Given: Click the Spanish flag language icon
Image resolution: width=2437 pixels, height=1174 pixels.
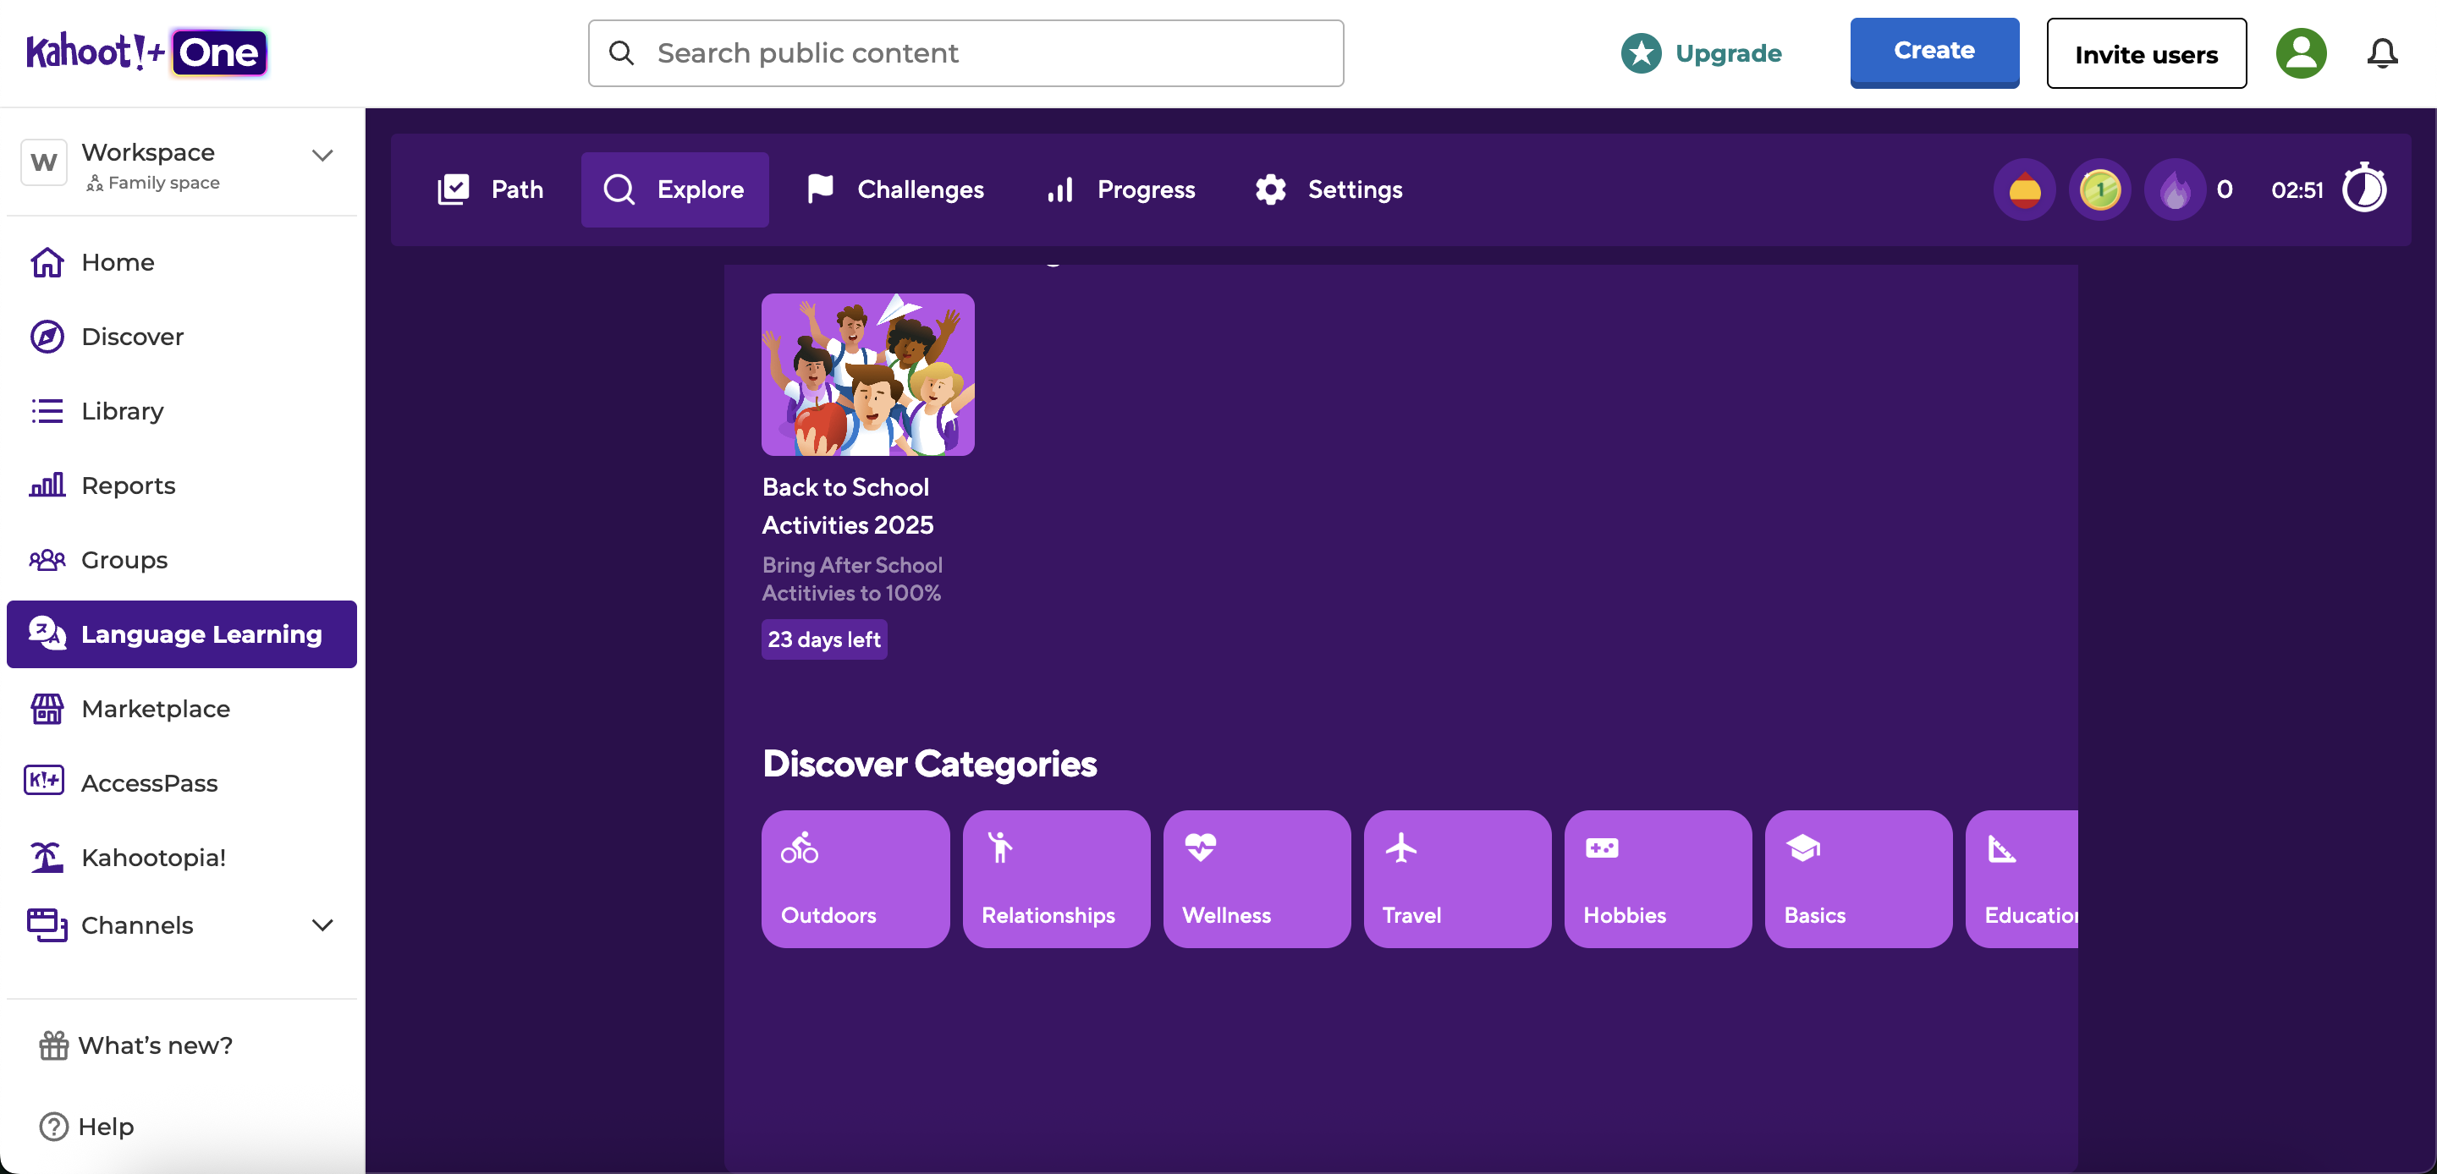Looking at the screenshot, I should click(x=2025, y=190).
